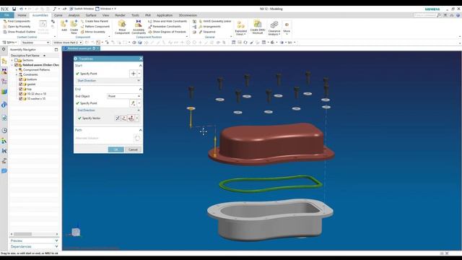Open the Menu dropdown on the top border bar

9,43
